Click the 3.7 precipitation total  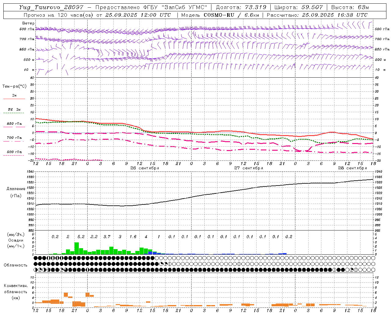coord(107,237)
